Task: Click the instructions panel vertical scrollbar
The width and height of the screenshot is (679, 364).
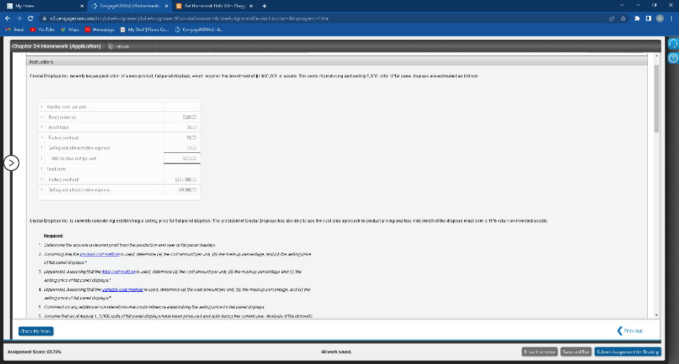Action: 656,99
